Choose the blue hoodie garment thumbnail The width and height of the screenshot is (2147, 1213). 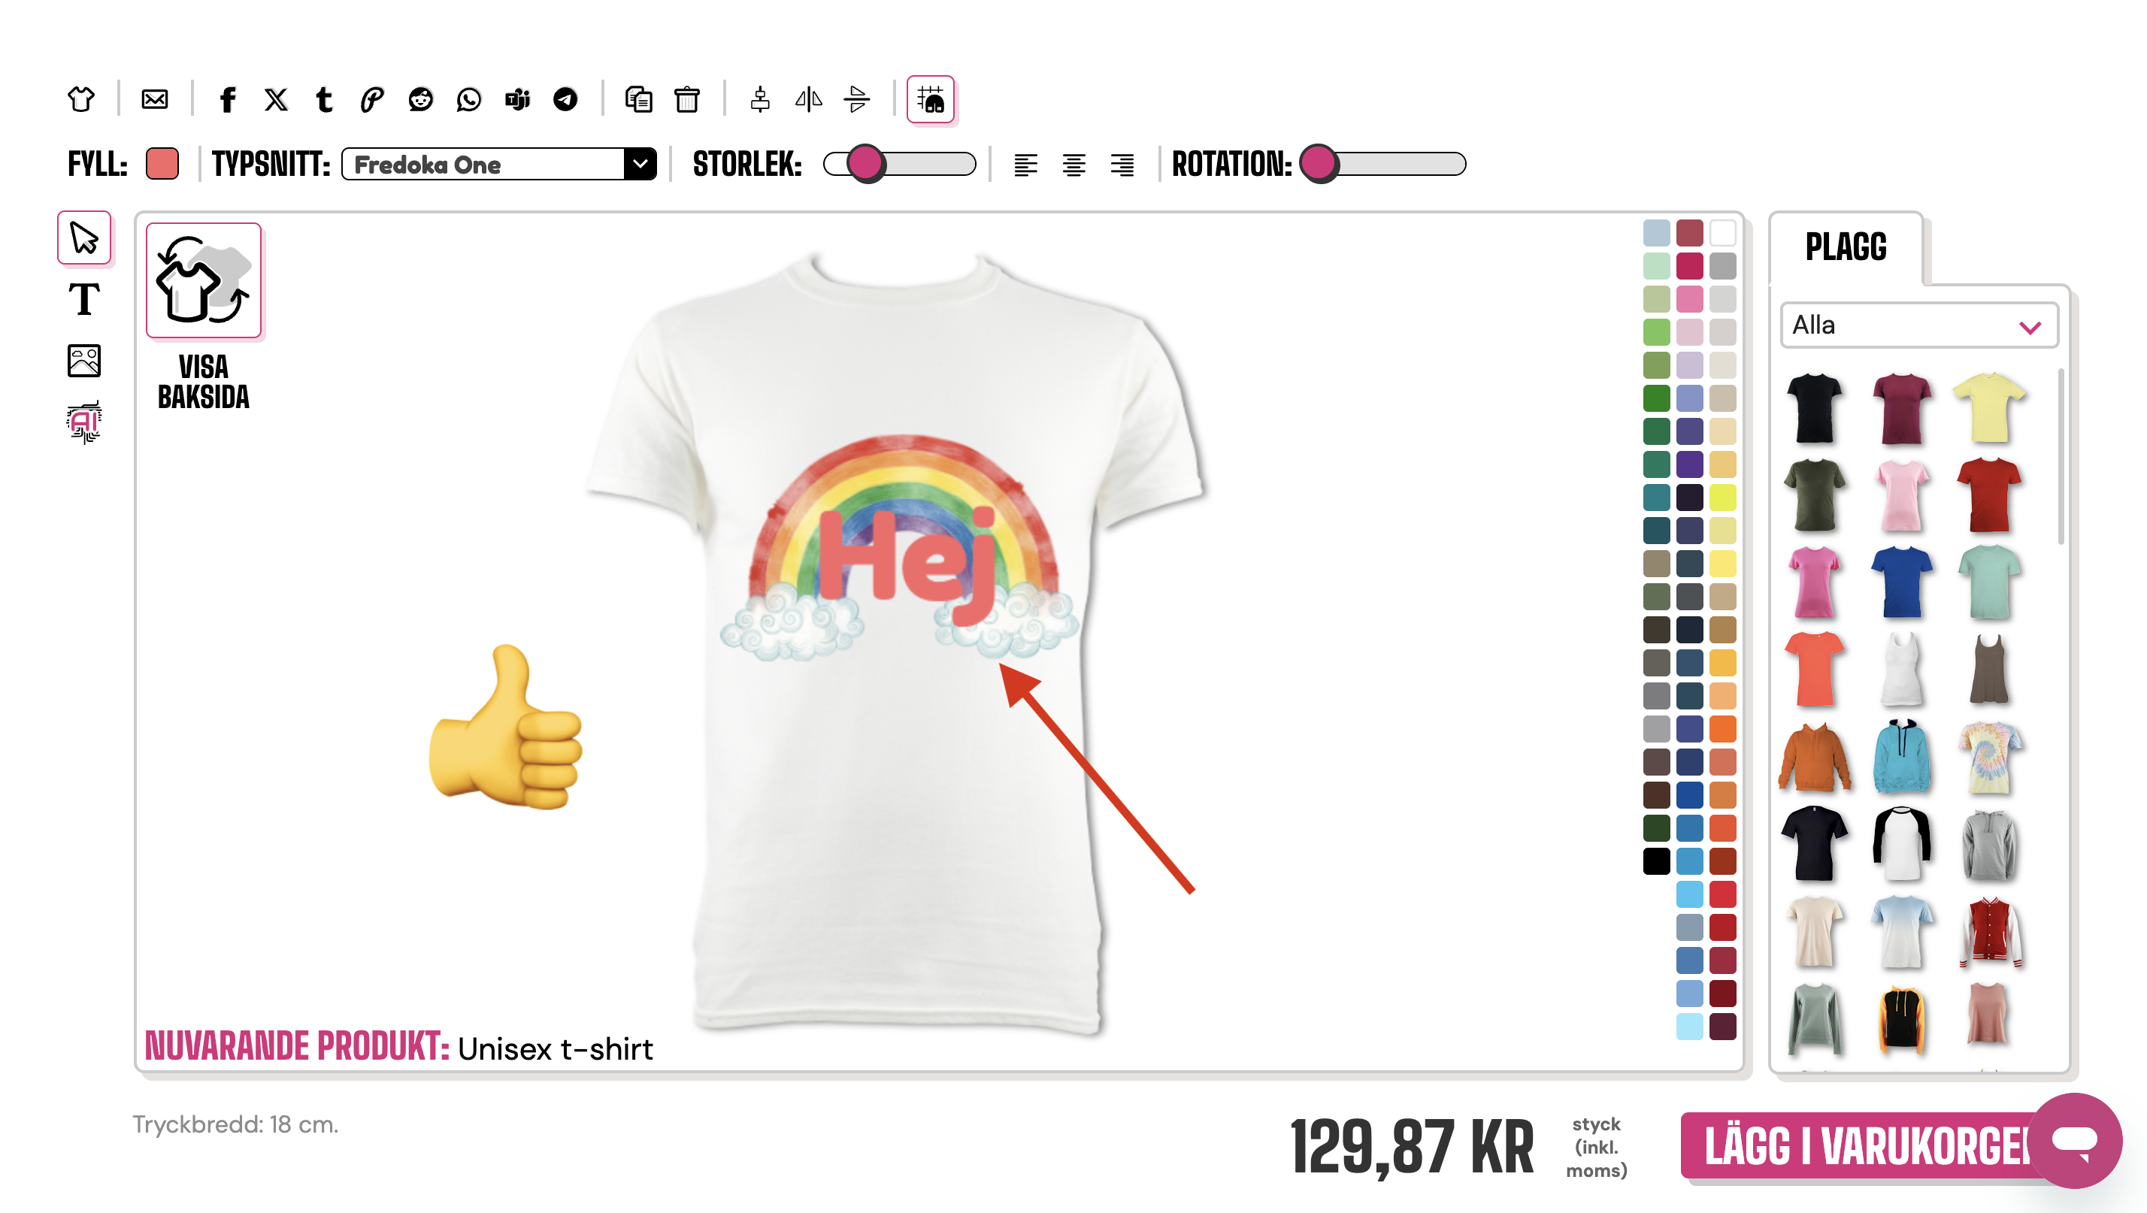pyautogui.click(x=1901, y=757)
